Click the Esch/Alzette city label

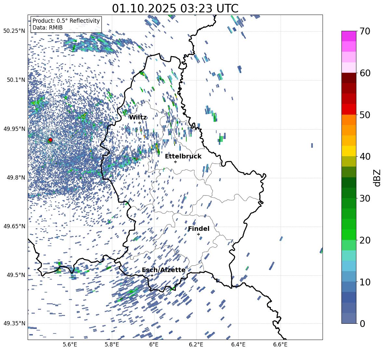pos(164,270)
